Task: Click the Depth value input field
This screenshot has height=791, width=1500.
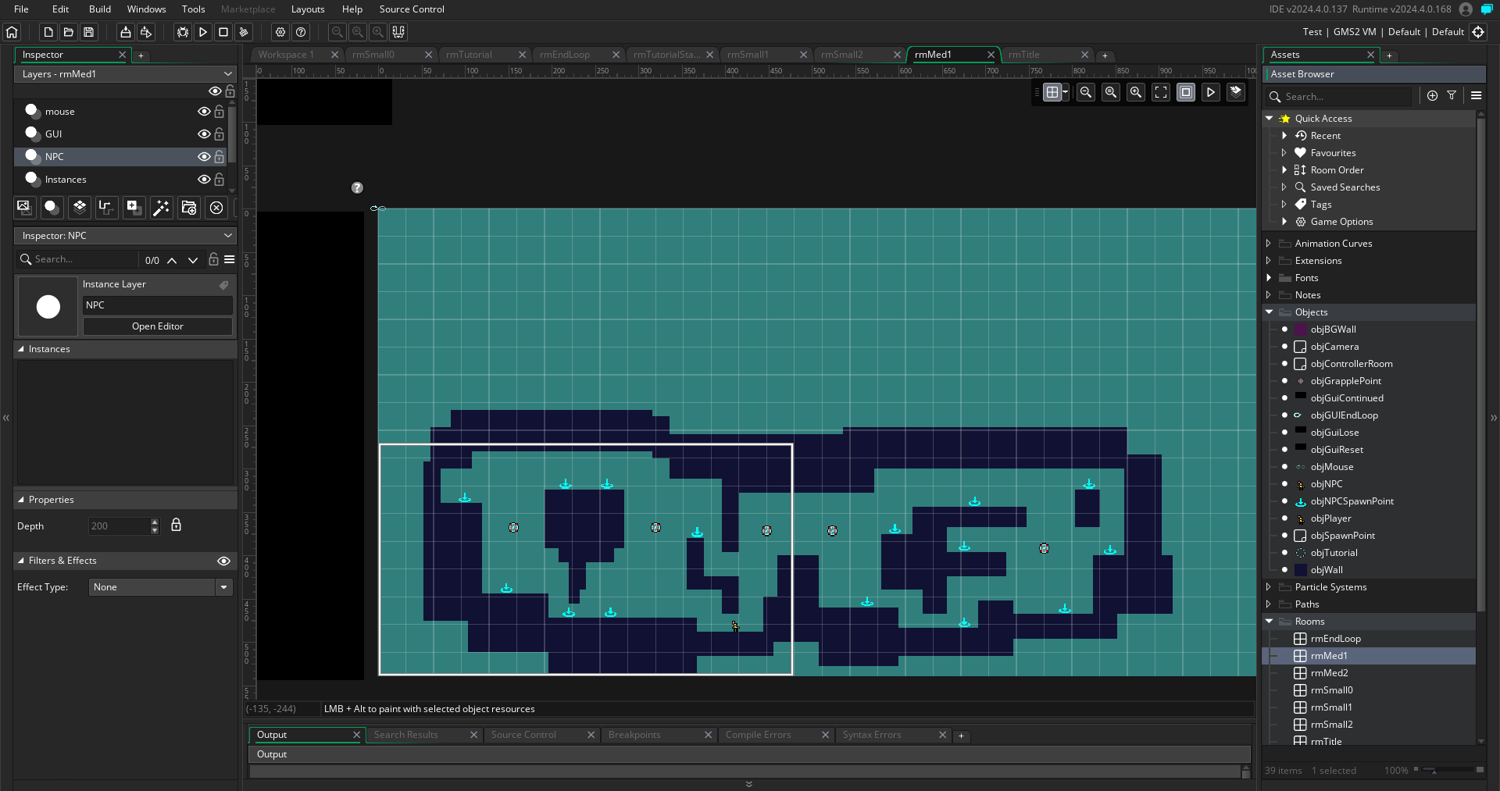Action: pyautogui.click(x=119, y=526)
